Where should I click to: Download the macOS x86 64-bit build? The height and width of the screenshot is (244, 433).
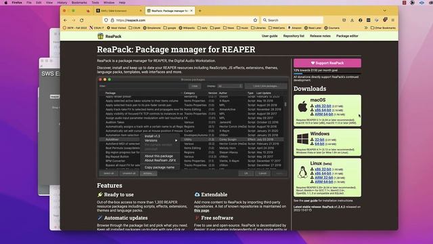coord(323,110)
